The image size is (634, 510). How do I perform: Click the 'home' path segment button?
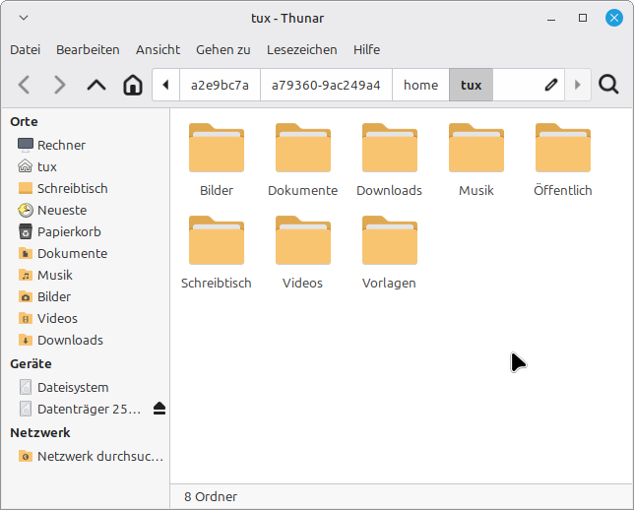(420, 85)
